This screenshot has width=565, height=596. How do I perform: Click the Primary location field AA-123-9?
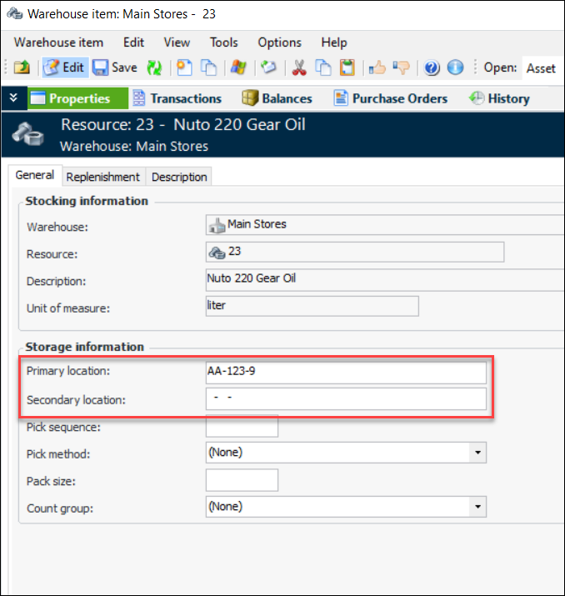[346, 373]
